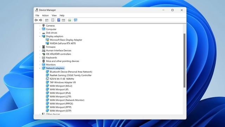Screen dimensions: 225x127
Task: Click the Device Manager title bar icon
Action: 37,10
